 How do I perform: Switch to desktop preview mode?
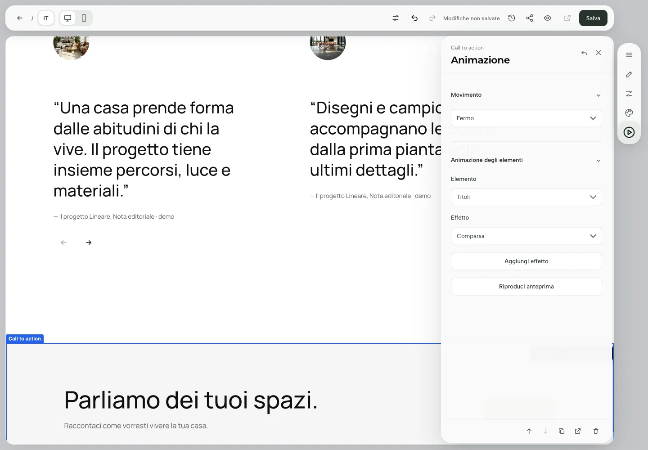(68, 18)
